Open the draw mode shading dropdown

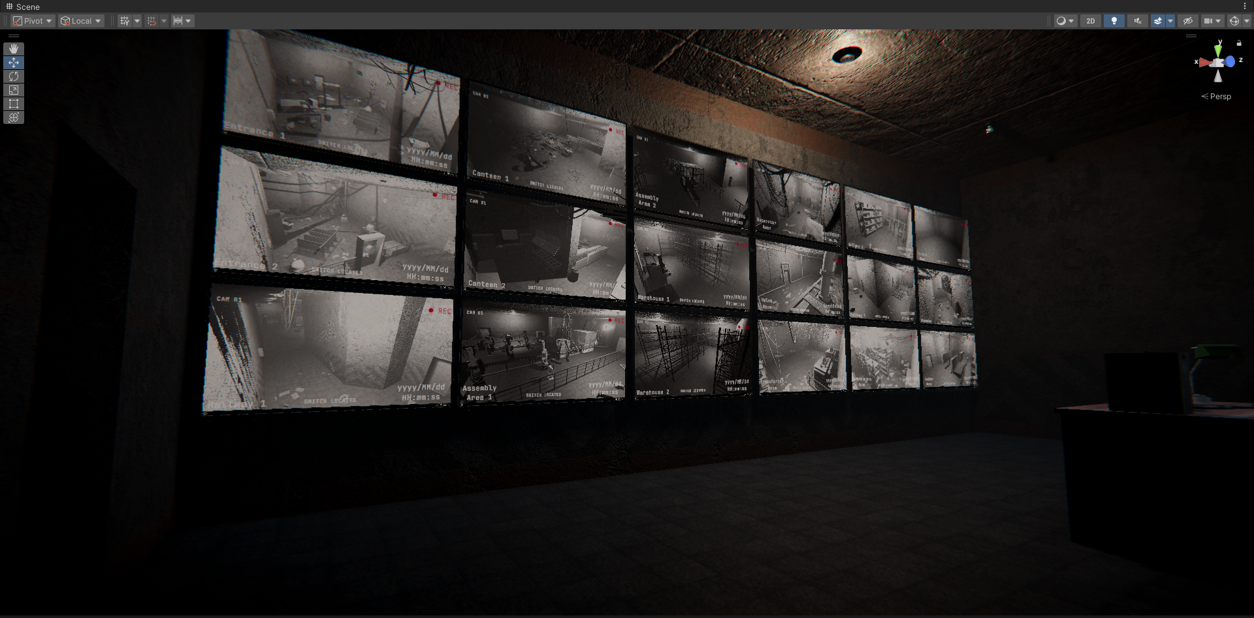pyautogui.click(x=1065, y=21)
